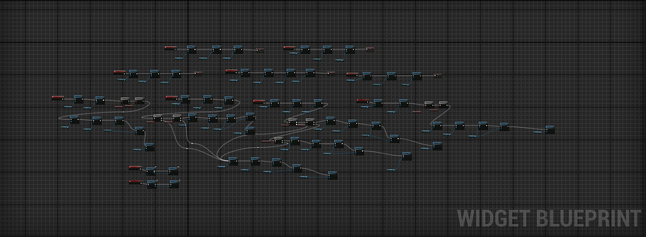Image resolution: width=646 pixels, height=237 pixels.
Task: Select the final blue node of the bottom-center chain
Action: (x=332, y=175)
